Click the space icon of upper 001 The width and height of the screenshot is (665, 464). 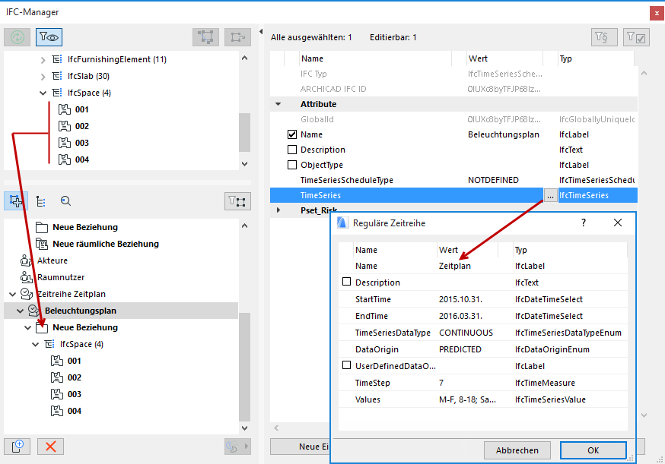pyautogui.click(x=65, y=109)
